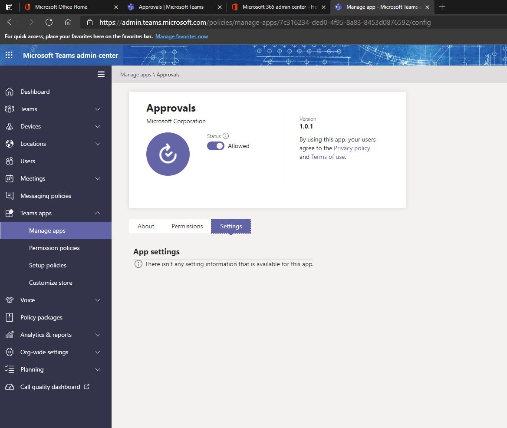The height and width of the screenshot is (428, 507).
Task: Switch to the About tab
Action: pos(146,226)
